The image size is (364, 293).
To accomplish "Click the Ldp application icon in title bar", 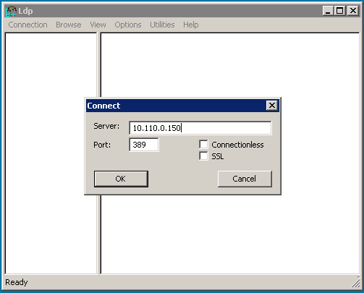I will pos(11,11).
